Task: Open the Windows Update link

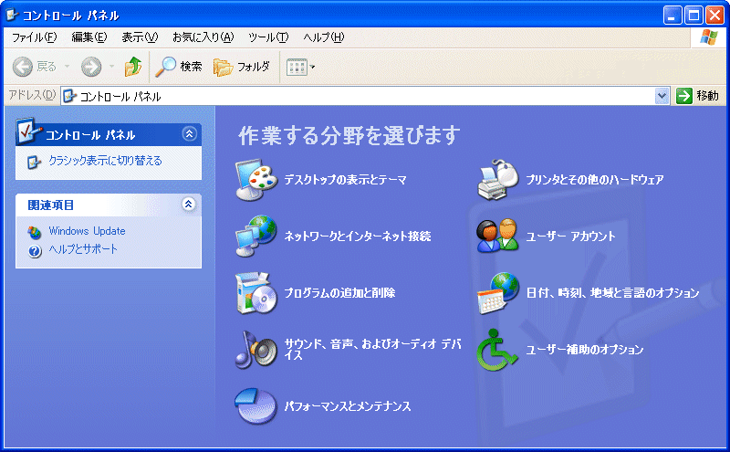Action: point(87,231)
